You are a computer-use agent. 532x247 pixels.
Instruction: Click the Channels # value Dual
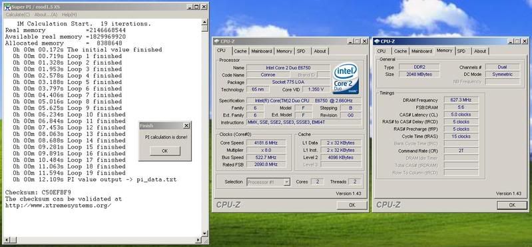pos(502,67)
